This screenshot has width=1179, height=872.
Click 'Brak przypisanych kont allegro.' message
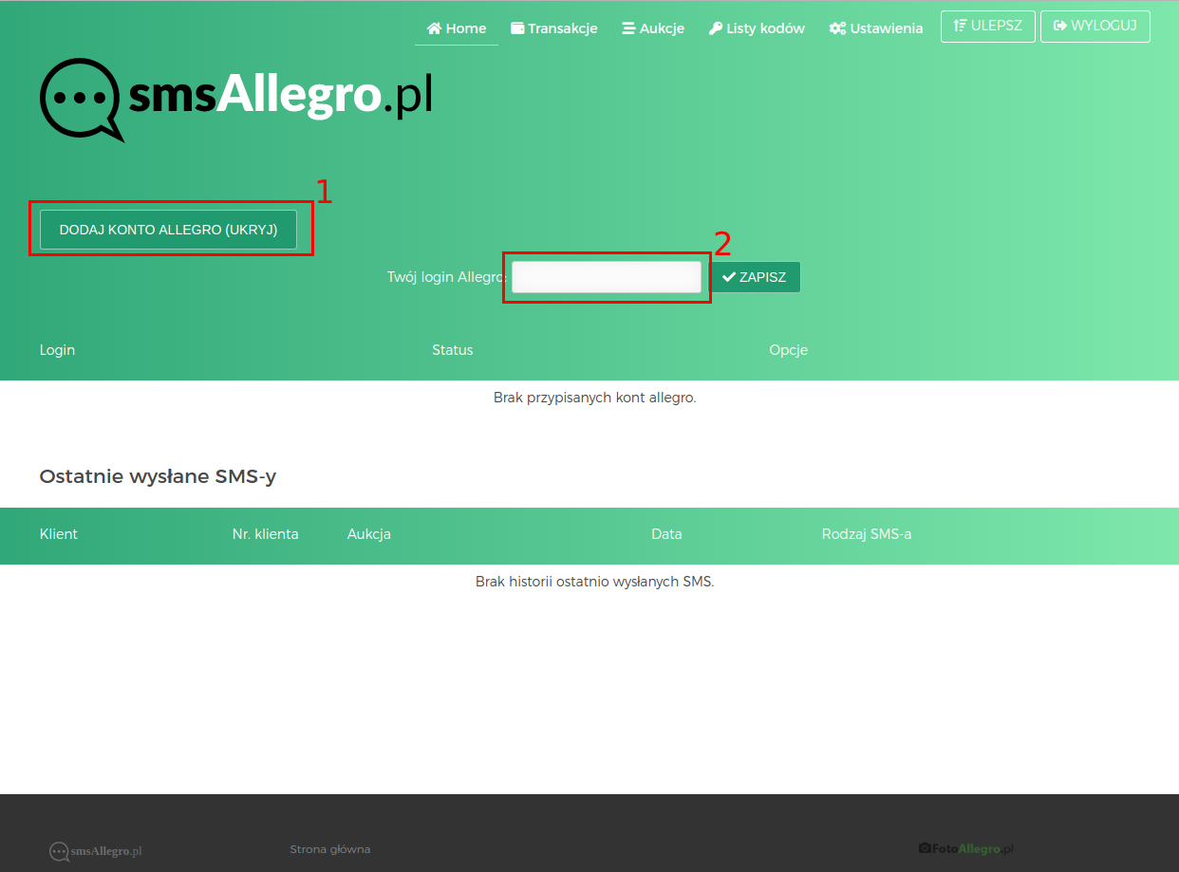tap(595, 398)
